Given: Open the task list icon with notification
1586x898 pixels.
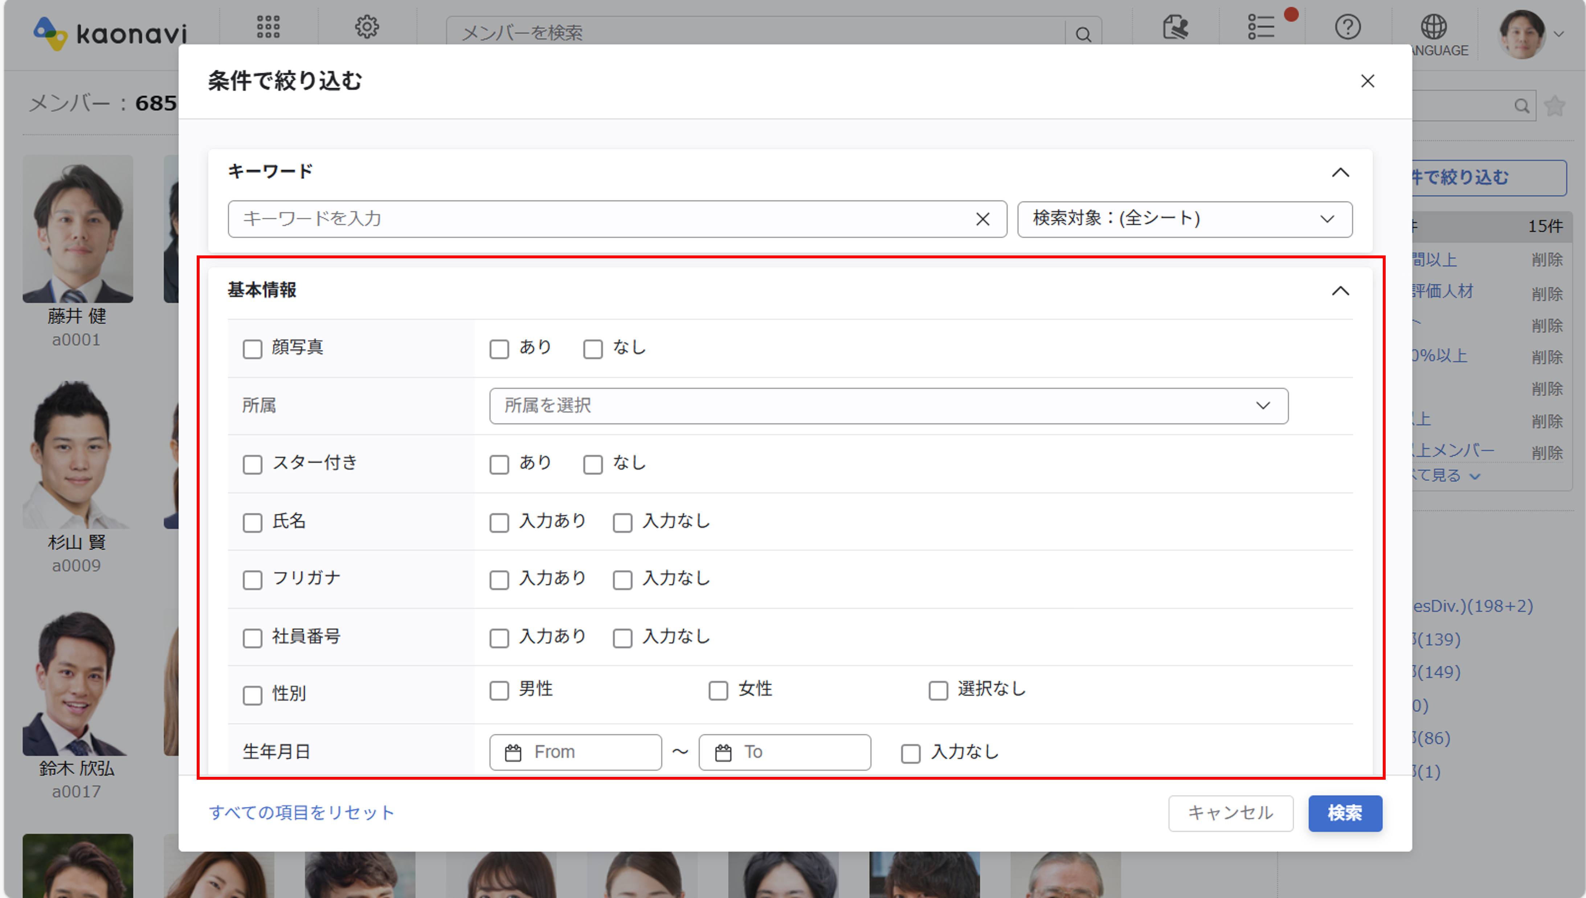Looking at the screenshot, I should 1262,27.
